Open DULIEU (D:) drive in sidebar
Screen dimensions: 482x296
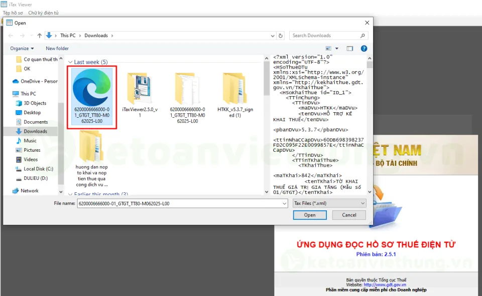click(32, 178)
